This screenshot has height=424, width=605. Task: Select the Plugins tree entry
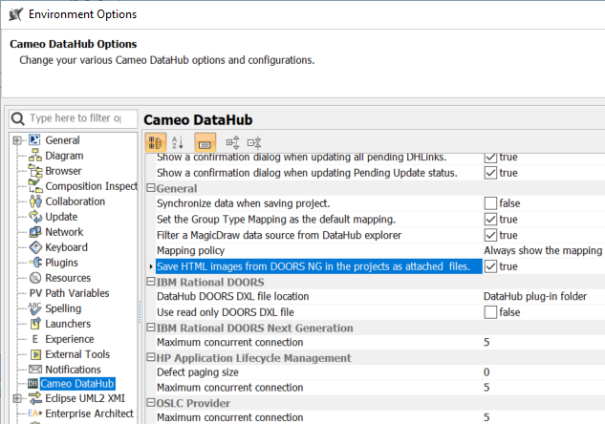pos(63,263)
